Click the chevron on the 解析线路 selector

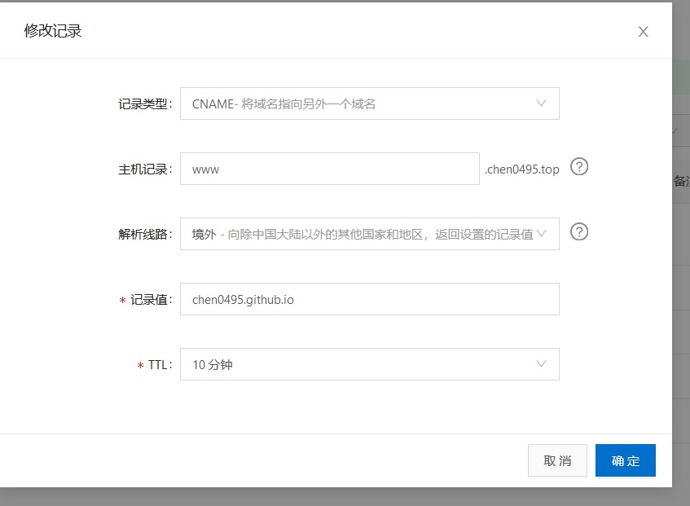pyautogui.click(x=542, y=234)
